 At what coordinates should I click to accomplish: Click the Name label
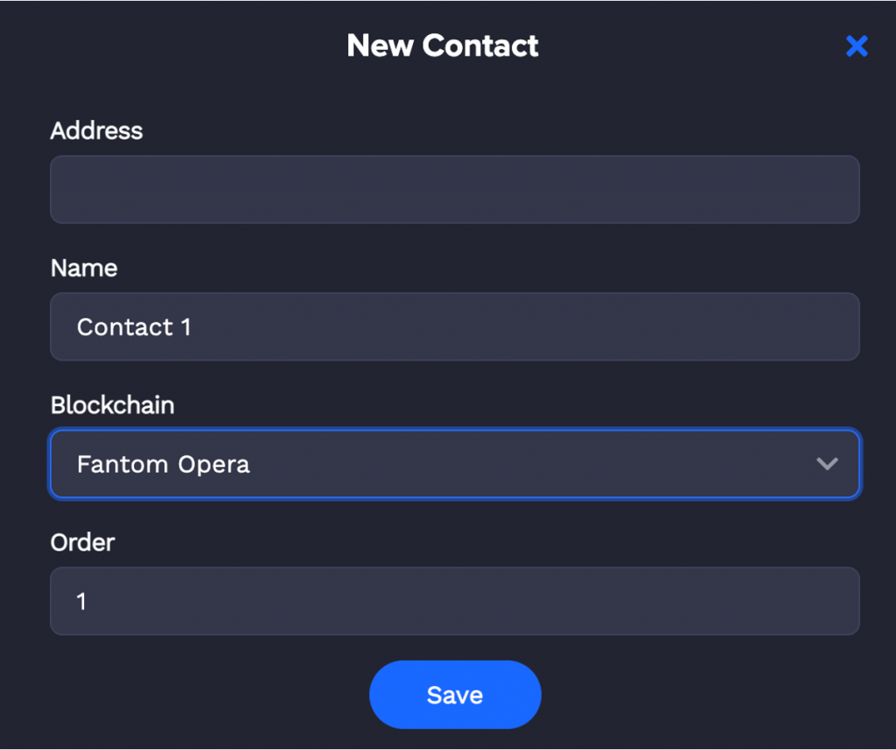[x=84, y=269]
